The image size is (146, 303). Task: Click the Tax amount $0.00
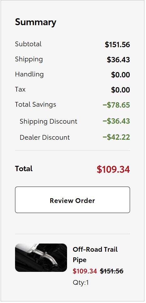[120, 90]
